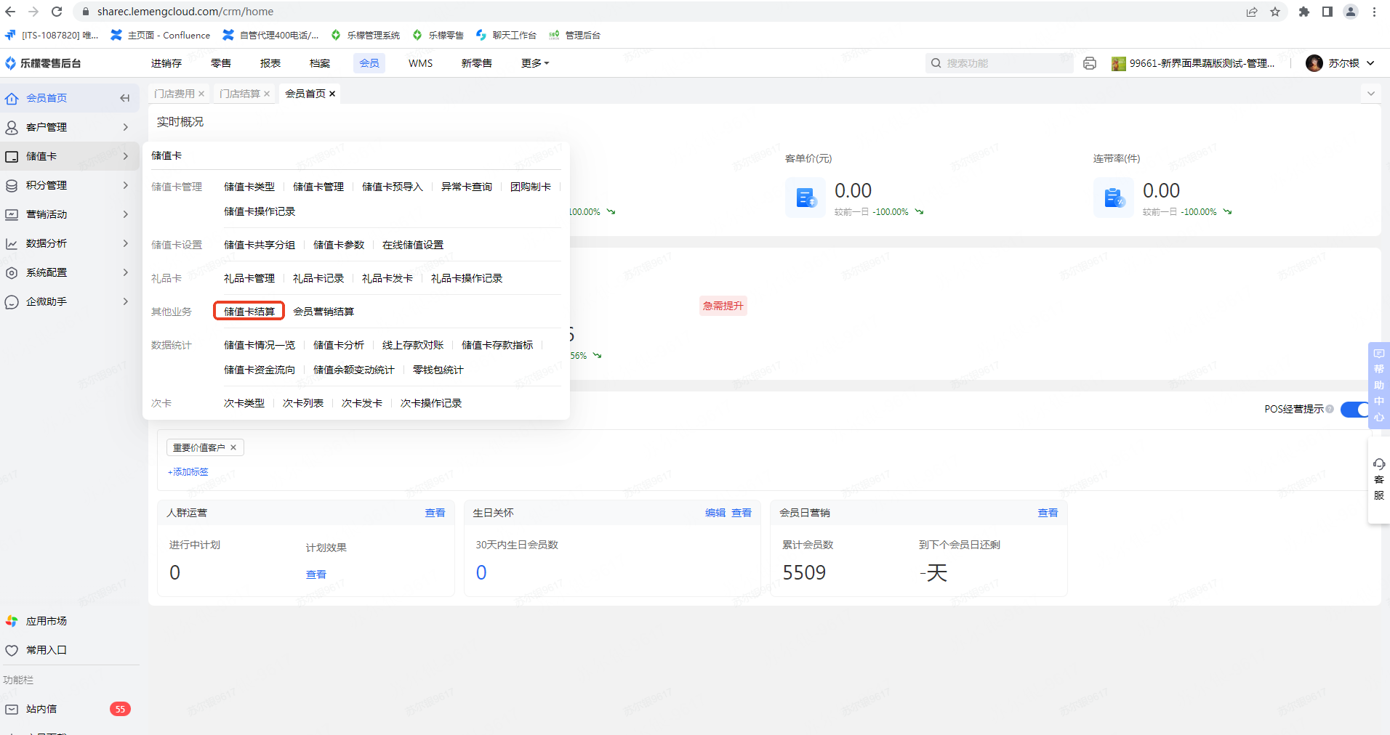The width and height of the screenshot is (1390, 735).
Task: Click the 数据分析 chart icon
Action: tap(12, 243)
